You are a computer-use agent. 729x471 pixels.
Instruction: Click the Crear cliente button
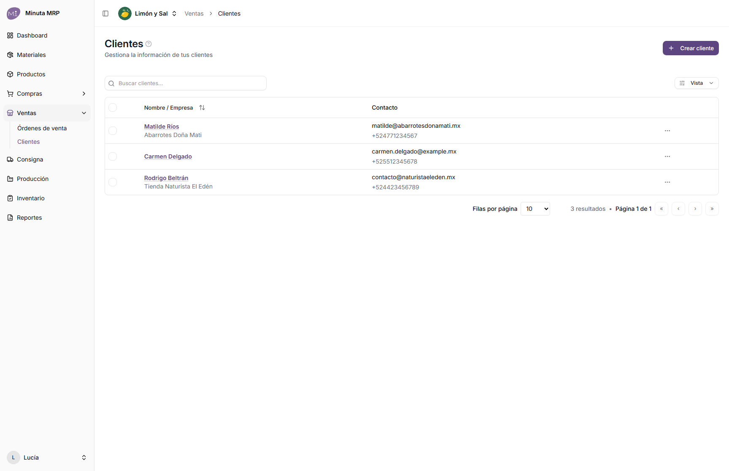pyautogui.click(x=691, y=48)
